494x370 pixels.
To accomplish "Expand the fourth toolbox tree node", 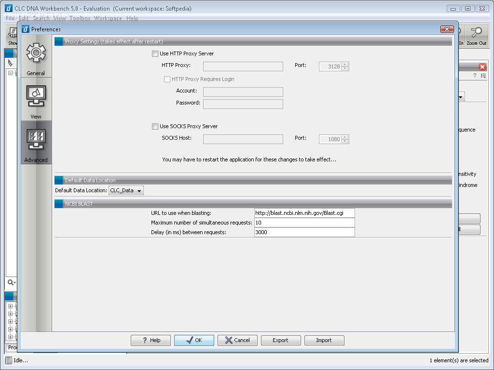I will (x=11, y=329).
